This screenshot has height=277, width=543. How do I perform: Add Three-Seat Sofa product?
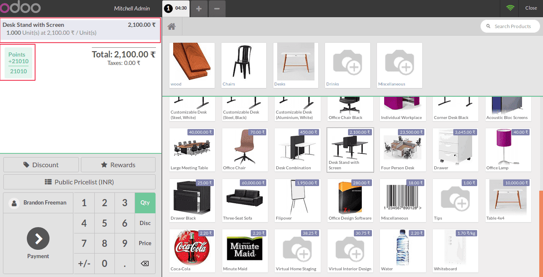245,200
